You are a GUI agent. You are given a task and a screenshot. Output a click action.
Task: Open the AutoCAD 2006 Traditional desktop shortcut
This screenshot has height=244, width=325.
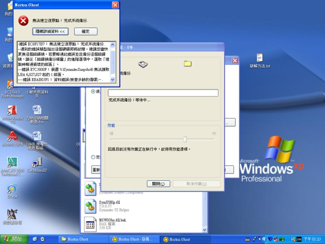(12, 166)
